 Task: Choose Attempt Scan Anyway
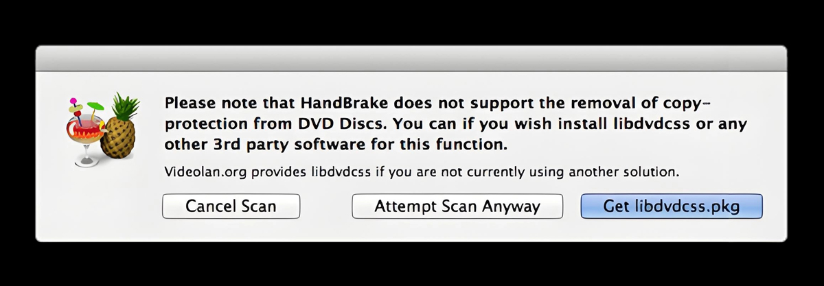457,206
